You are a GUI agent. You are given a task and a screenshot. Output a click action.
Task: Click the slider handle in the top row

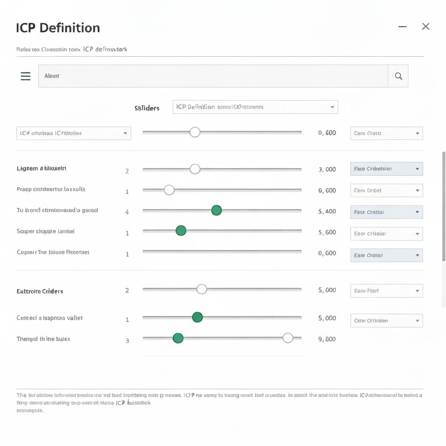(195, 132)
